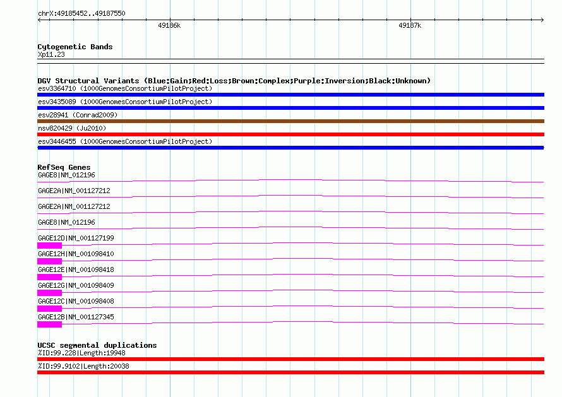Click the right arrowhead of the coordinate ruler
Viewport: 562px width, 397px height.
coord(542,20)
